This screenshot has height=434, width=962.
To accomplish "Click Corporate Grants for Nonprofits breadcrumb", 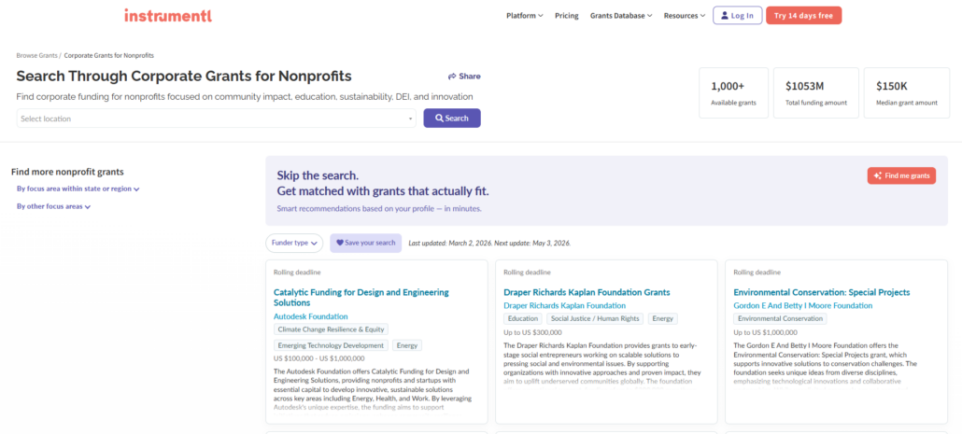I will tap(108, 55).
